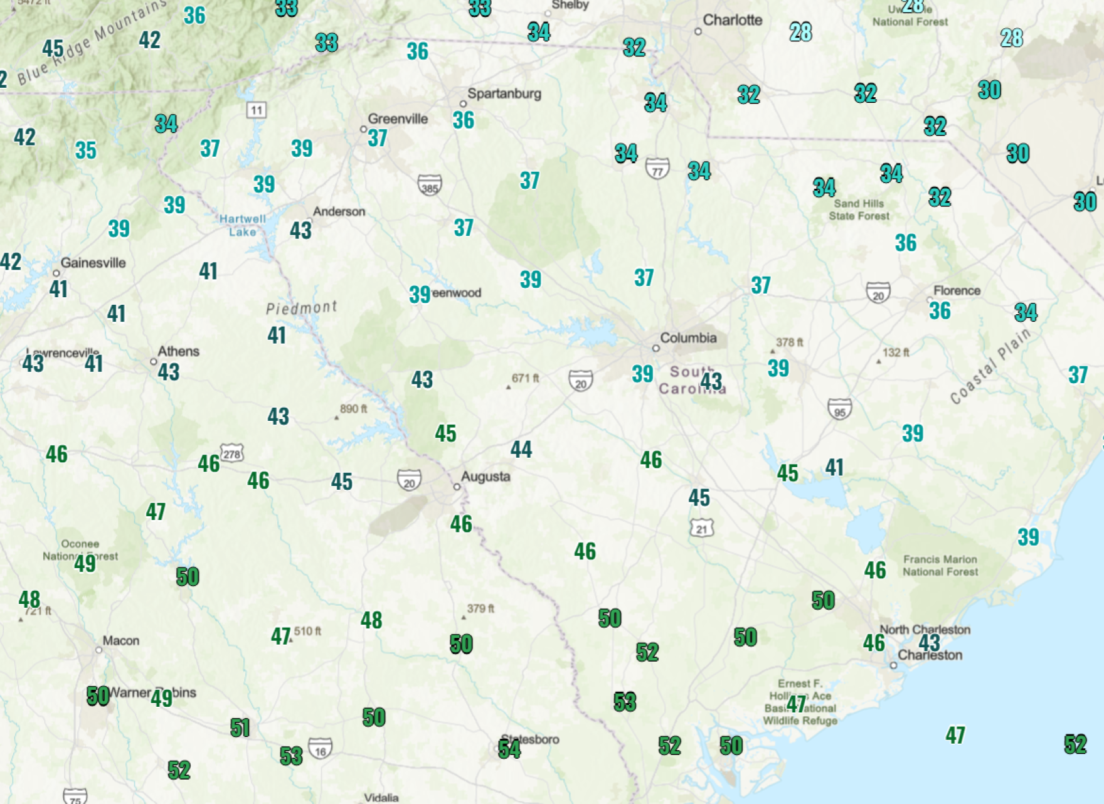Select the Augusta city label
The height and width of the screenshot is (804, 1104).
coord(486,476)
